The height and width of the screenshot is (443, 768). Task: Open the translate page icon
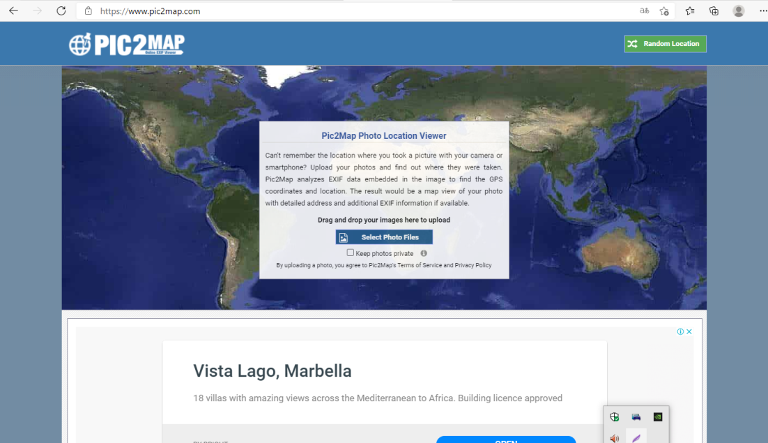click(644, 11)
